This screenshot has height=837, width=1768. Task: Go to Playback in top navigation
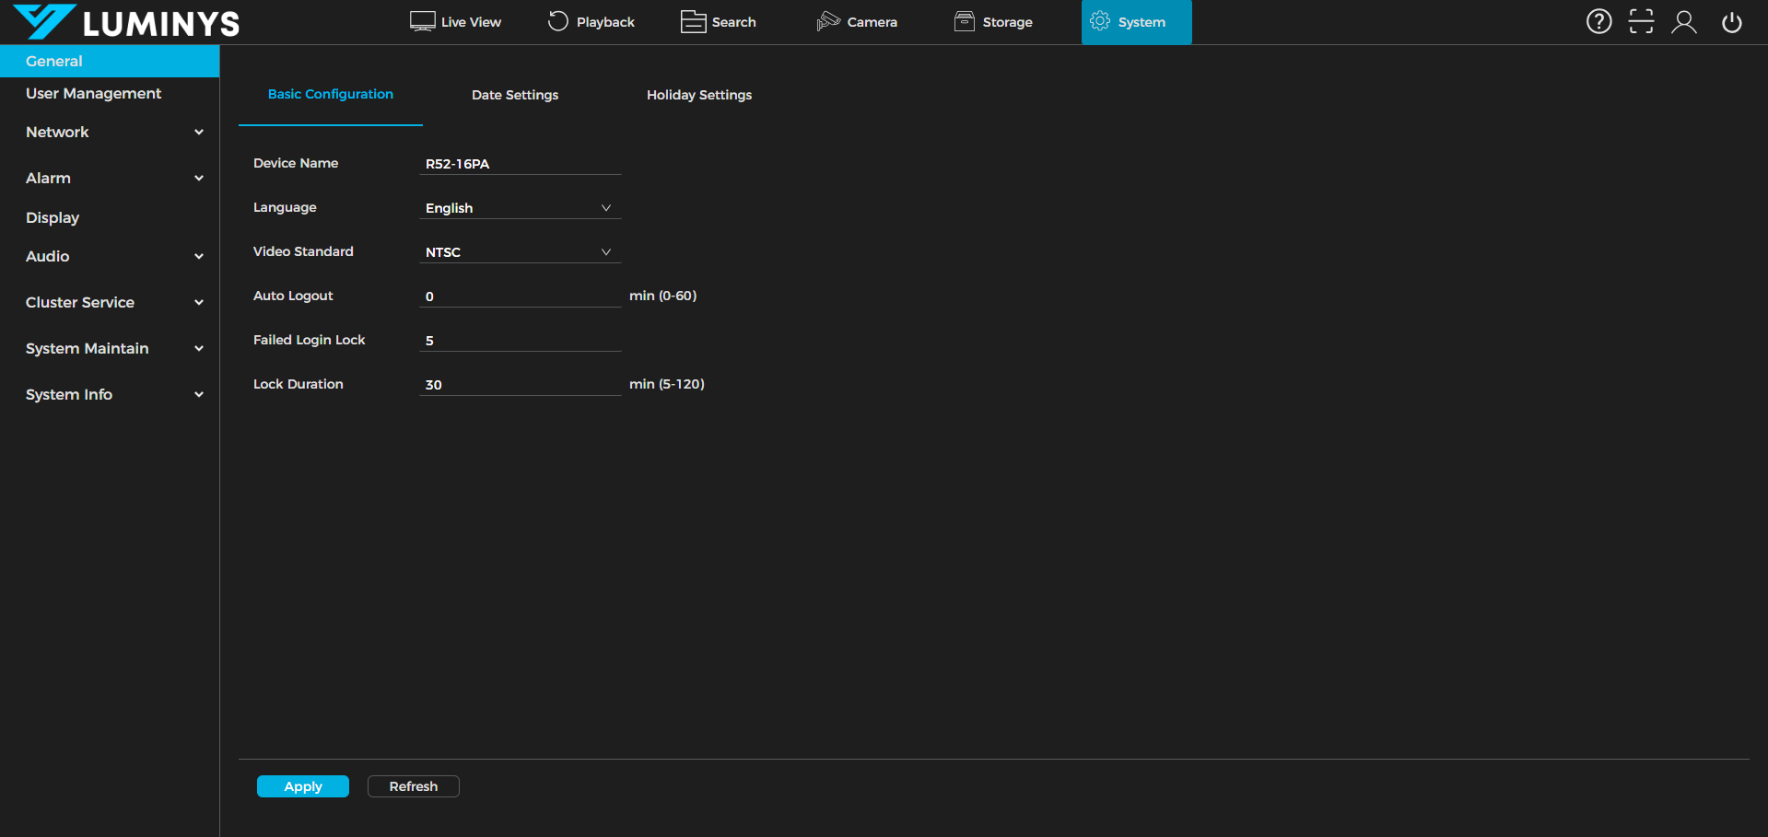[591, 22]
